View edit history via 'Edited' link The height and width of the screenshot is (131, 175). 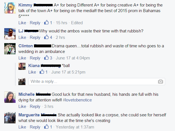77,23
